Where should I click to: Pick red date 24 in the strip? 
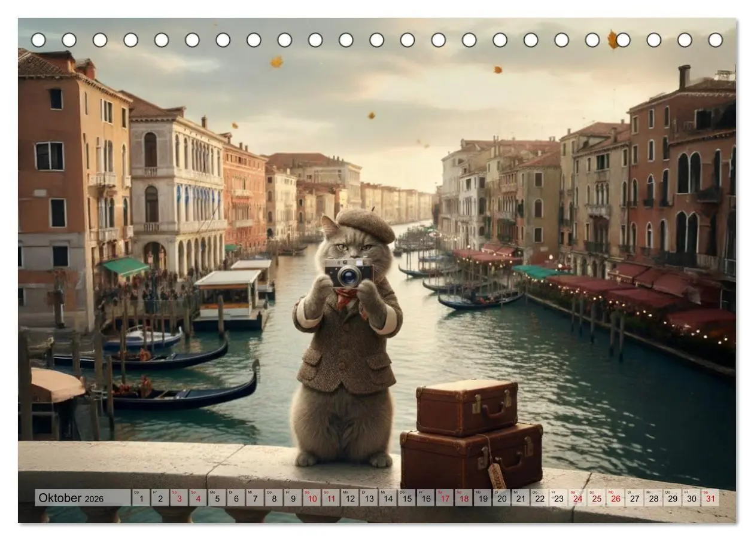point(577,498)
